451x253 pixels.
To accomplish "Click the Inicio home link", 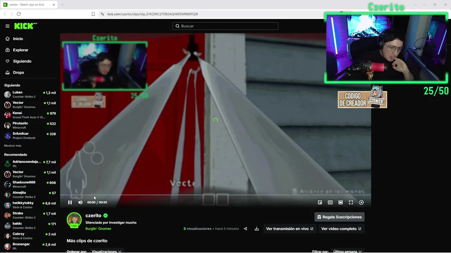I will click(18, 39).
